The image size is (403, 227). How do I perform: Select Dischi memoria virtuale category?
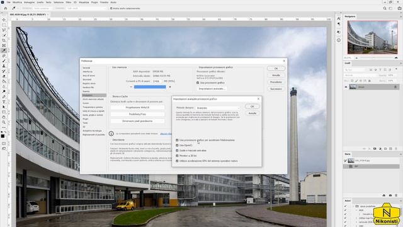pyautogui.click(x=93, y=100)
